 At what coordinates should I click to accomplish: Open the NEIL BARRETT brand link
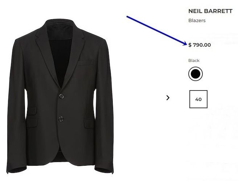(x=210, y=11)
